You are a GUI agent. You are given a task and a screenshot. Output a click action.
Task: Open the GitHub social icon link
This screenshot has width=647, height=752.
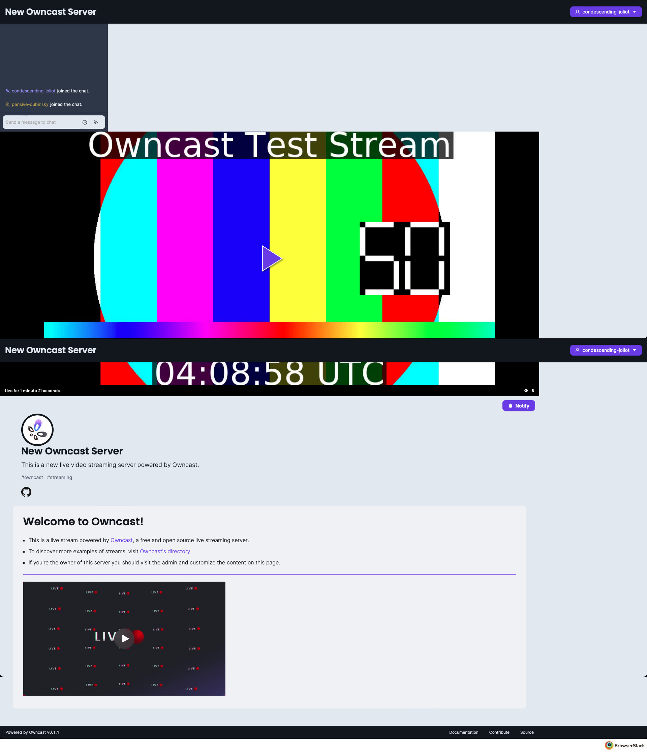click(x=26, y=492)
